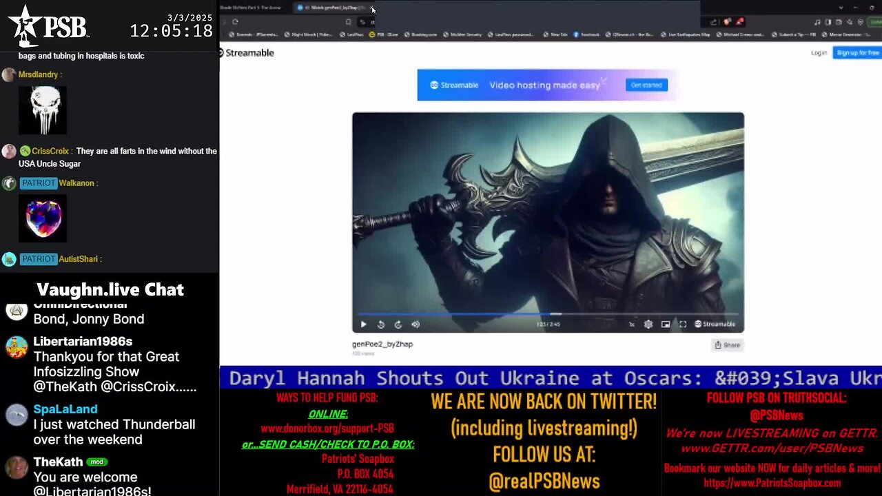Click the Streamable logo in player controls

(x=715, y=324)
